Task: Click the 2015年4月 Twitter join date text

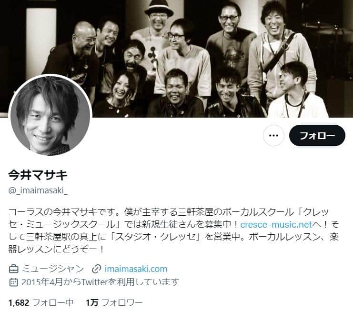Action: tap(100, 282)
